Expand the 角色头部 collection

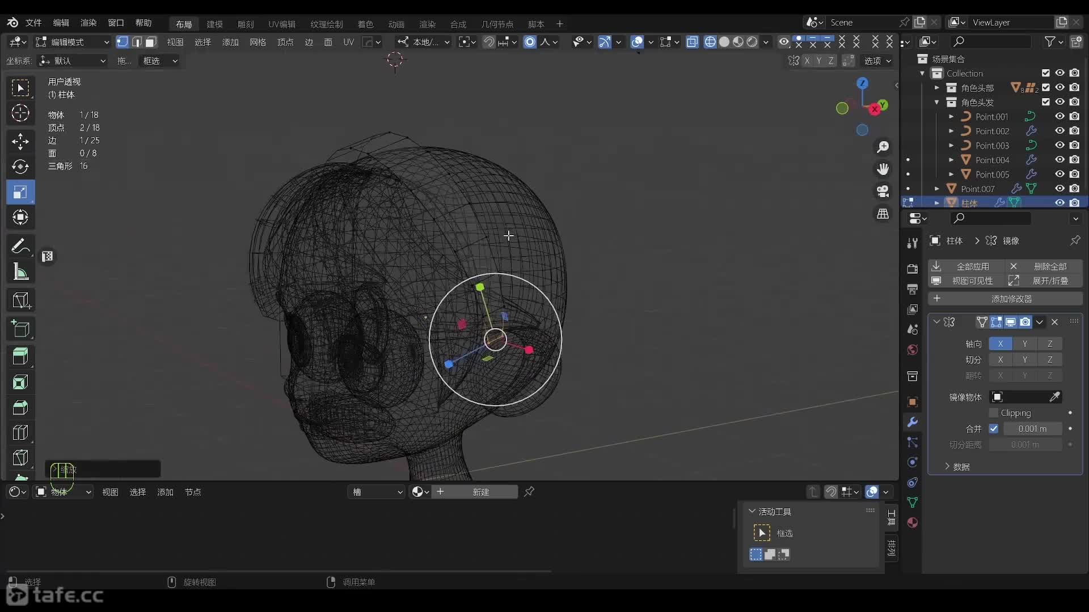937,88
